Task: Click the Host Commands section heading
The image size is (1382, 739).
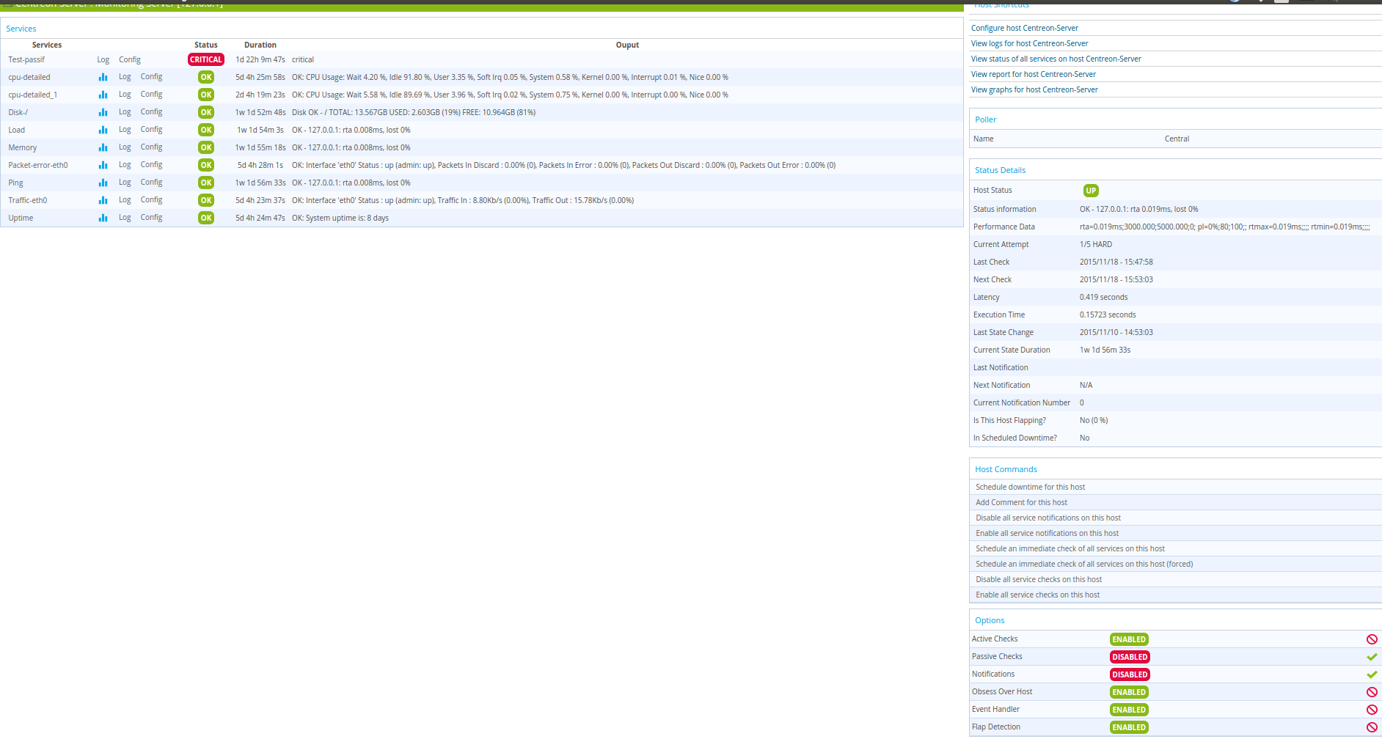Action: coord(1006,469)
